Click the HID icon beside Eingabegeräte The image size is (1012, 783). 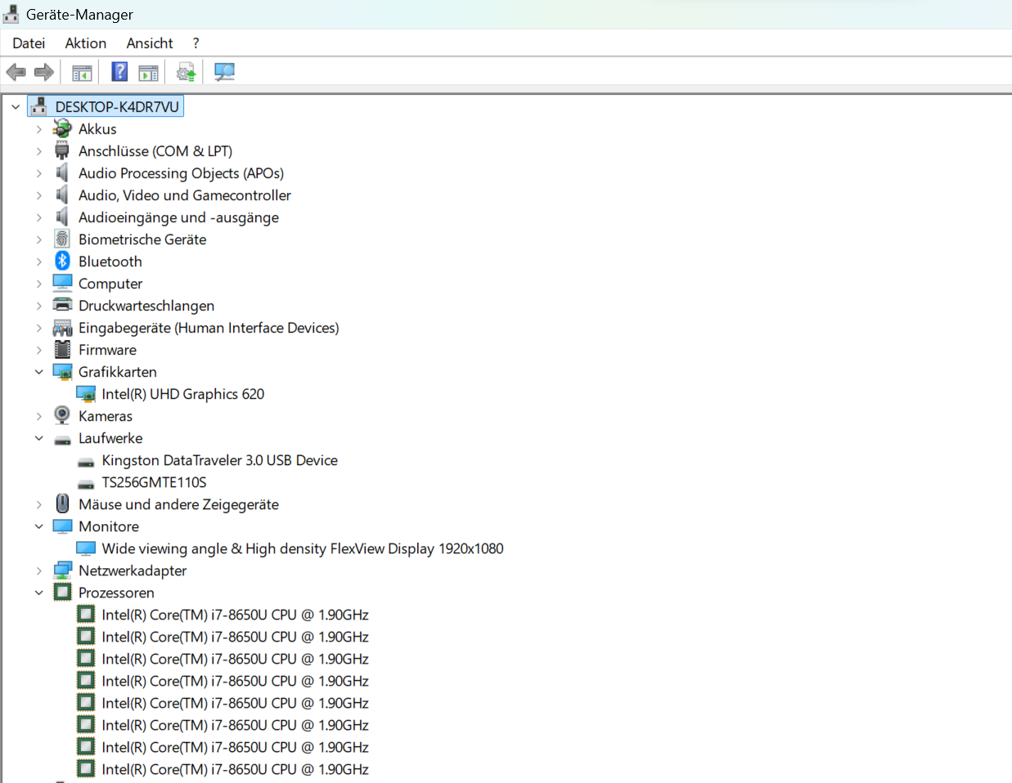pyautogui.click(x=62, y=327)
